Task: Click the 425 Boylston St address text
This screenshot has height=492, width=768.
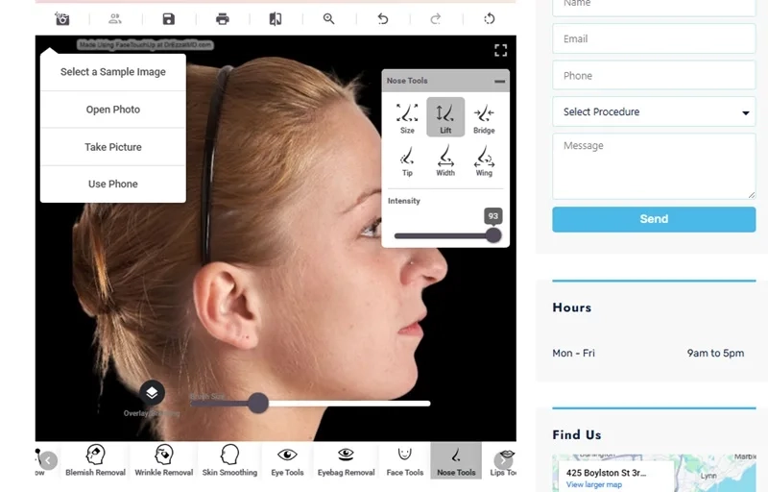Action: 607,473
